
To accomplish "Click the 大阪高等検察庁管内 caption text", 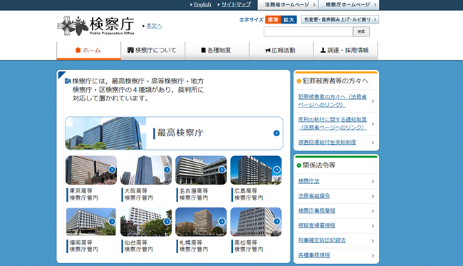I will pyautogui.click(x=138, y=195).
